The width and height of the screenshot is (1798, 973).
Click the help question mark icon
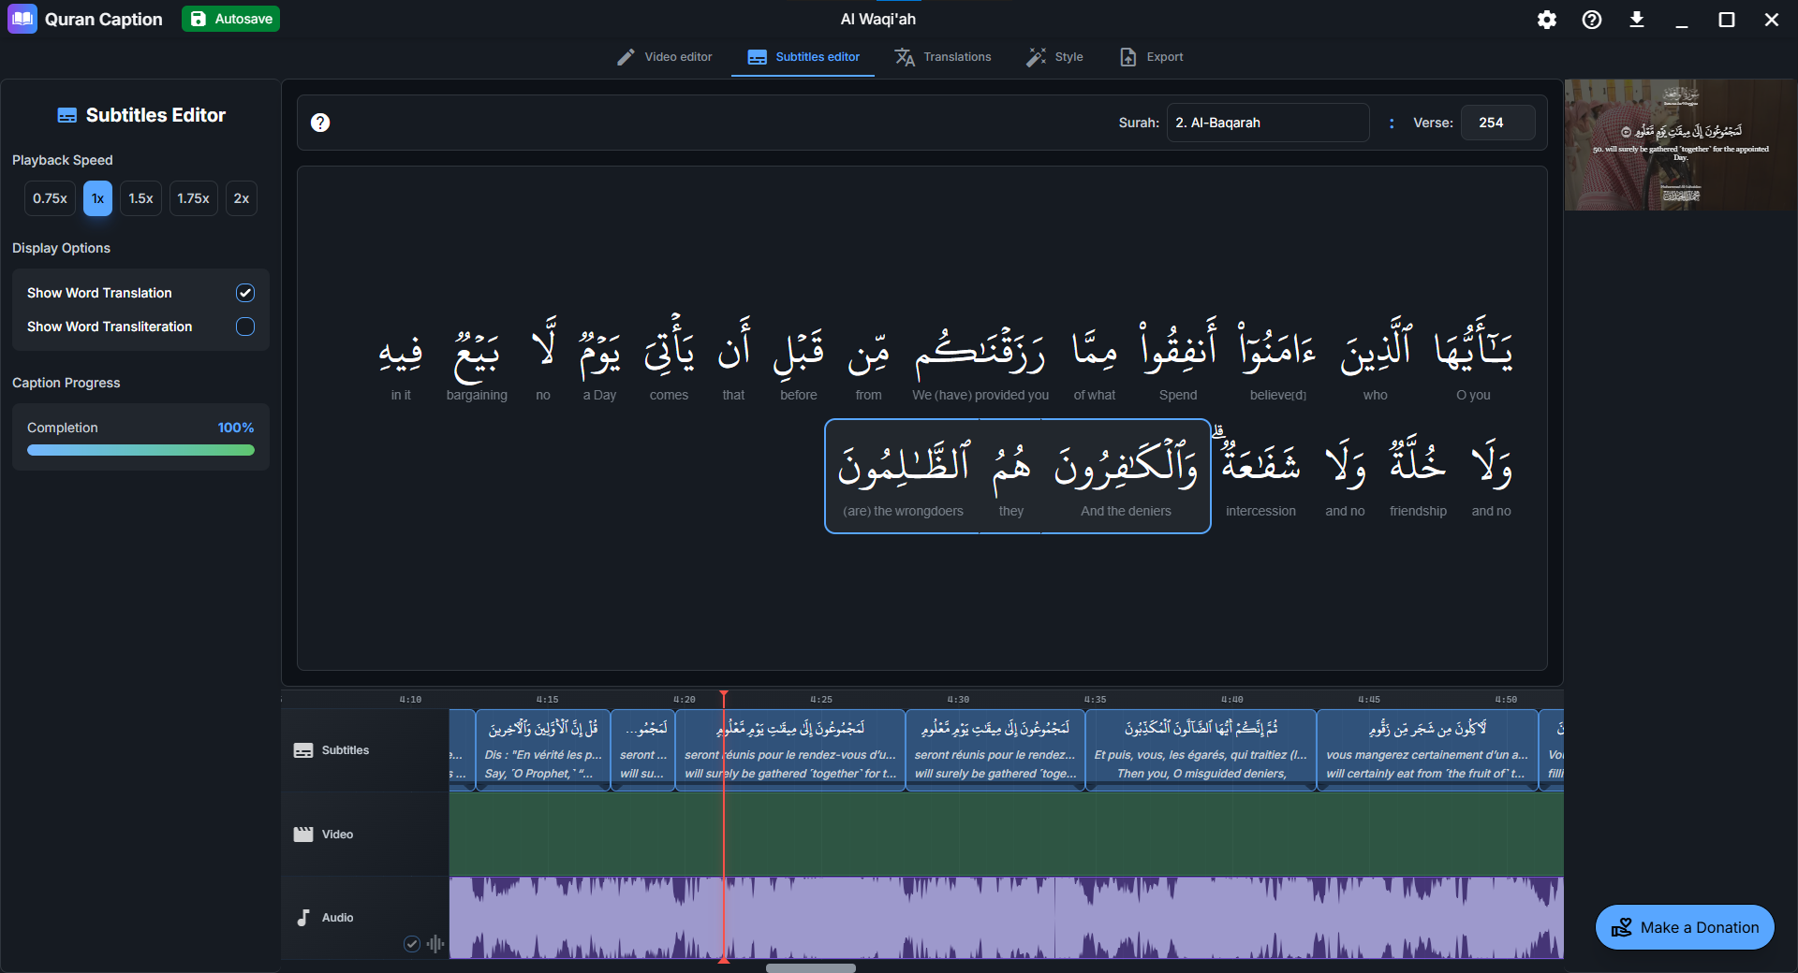click(x=1590, y=20)
